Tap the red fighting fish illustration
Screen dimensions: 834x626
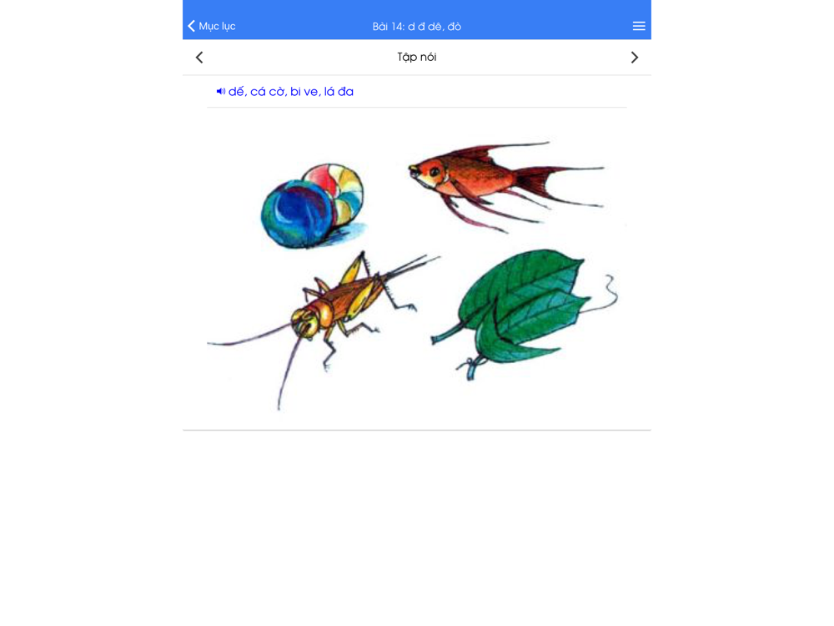(505, 186)
